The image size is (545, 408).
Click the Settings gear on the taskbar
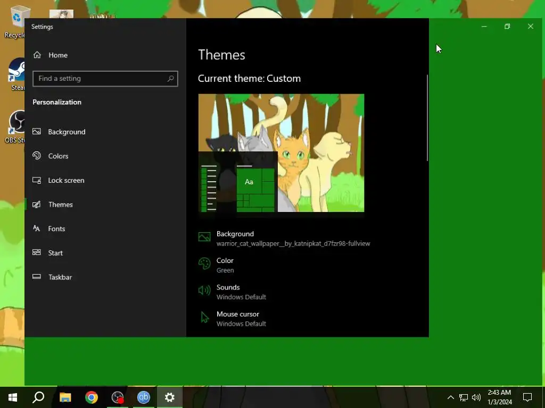170,397
